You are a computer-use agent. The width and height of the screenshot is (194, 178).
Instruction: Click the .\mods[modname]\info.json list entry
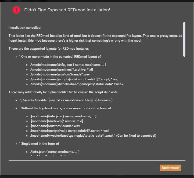coord(68,65)
